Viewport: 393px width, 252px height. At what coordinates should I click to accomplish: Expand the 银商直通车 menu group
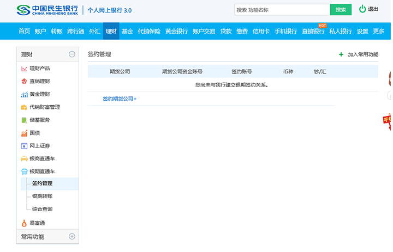(41, 158)
